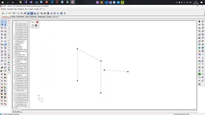Switch to the Назначения tab
The image size is (205, 115).
20,17
